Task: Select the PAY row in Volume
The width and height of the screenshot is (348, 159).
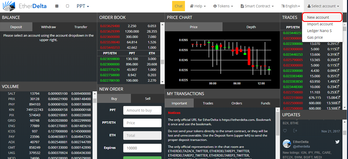Action: (x=46, y=137)
